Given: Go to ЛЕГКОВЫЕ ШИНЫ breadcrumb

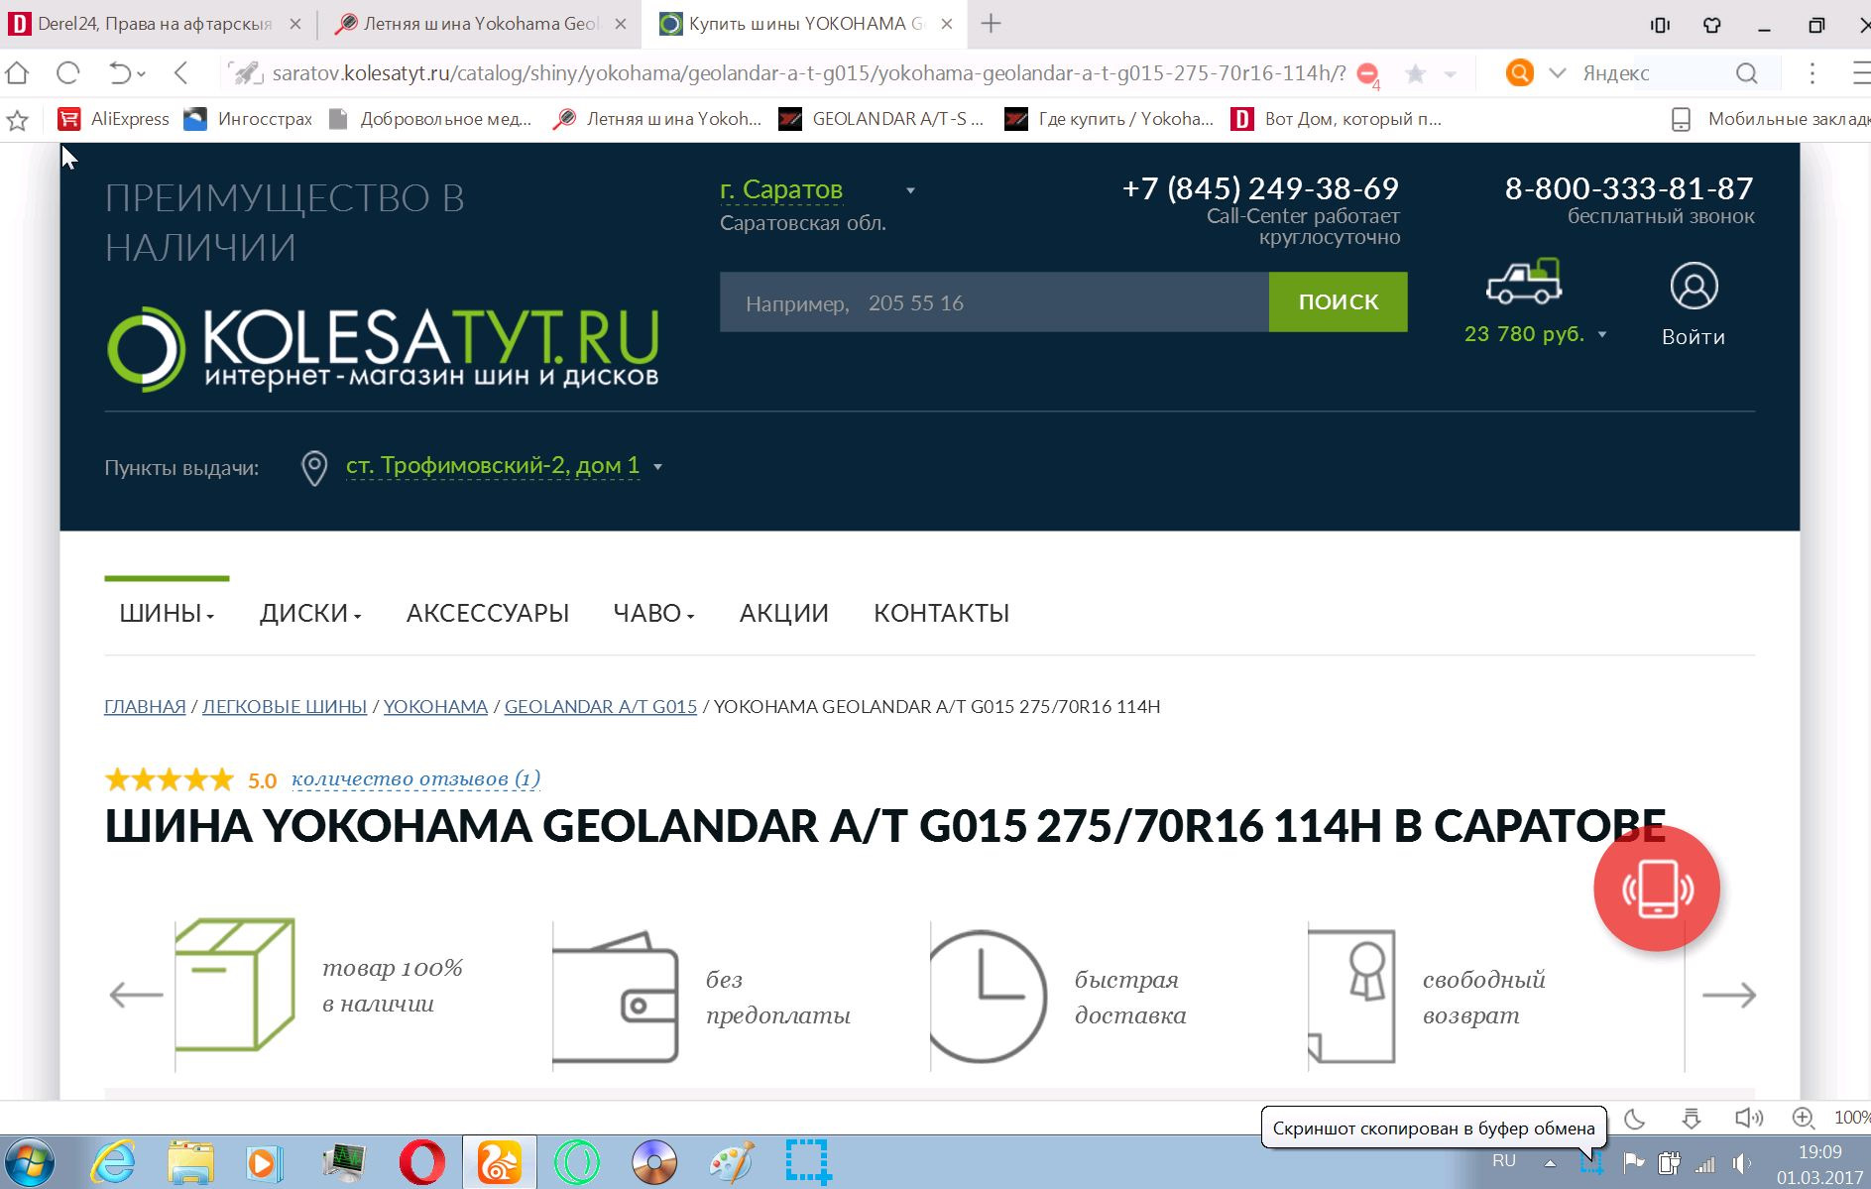Looking at the screenshot, I should pos(285,707).
